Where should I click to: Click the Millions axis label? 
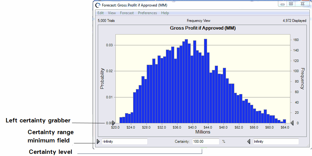[203, 132]
